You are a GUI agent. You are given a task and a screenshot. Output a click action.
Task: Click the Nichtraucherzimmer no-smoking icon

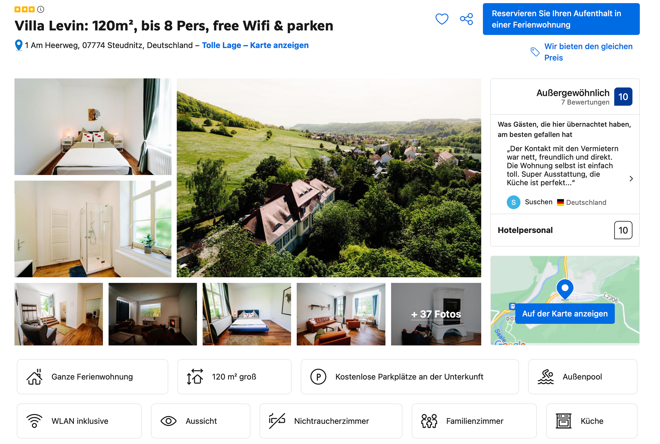(277, 421)
